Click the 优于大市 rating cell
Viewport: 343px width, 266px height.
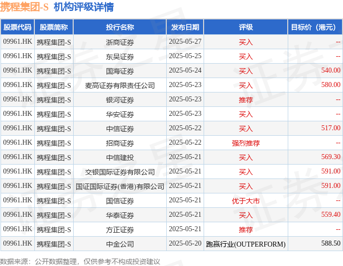[246, 201]
